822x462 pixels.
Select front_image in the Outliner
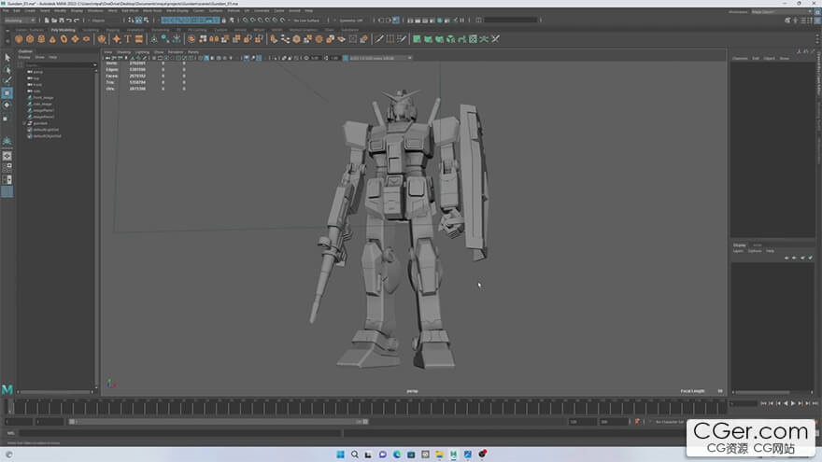[x=42, y=97]
